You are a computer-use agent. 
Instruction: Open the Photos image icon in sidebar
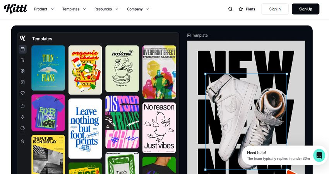pos(23,82)
